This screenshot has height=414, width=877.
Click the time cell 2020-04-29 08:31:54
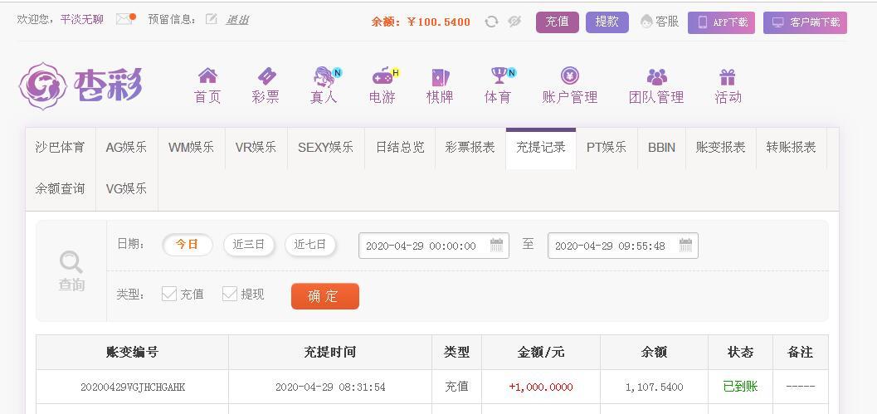coord(330,387)
